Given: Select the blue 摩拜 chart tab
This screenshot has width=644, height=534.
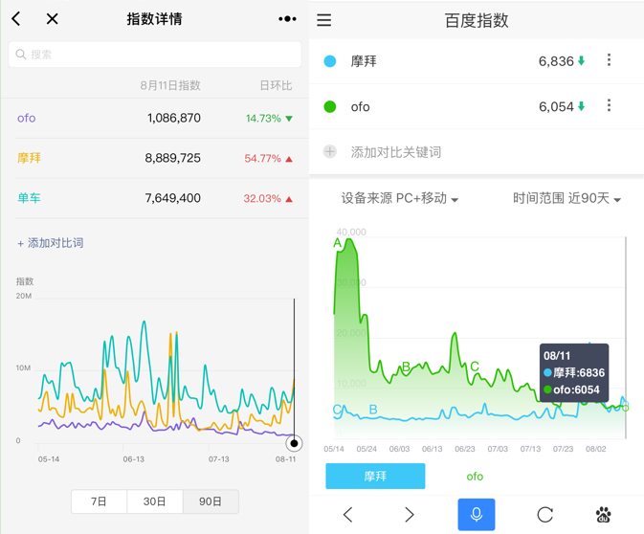Looking at the screenshot, I should (375, 476).
